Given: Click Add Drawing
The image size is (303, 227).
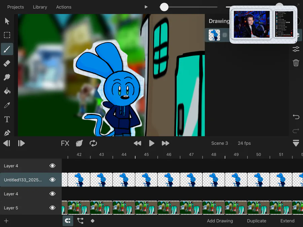Looking at the screenshot, I should point(220,221).
